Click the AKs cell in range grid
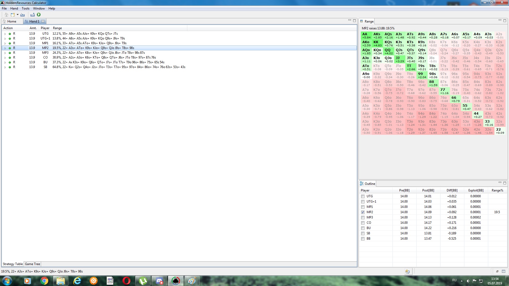The image size is (509, 286). 377,36
